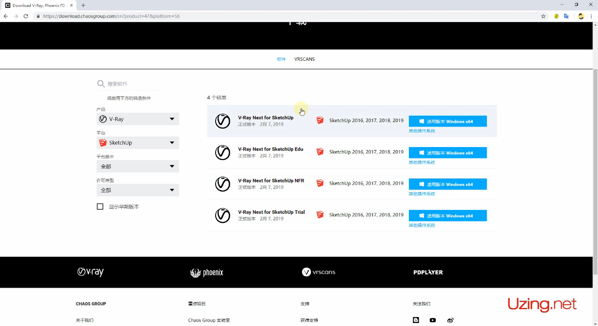Expand the 平台版本 dropdown
The height and width of the screenshot is (326, 598).
[138, 166]
